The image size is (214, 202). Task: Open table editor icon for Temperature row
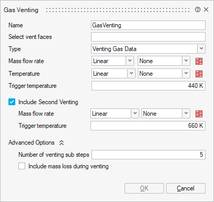pos(199,74)
